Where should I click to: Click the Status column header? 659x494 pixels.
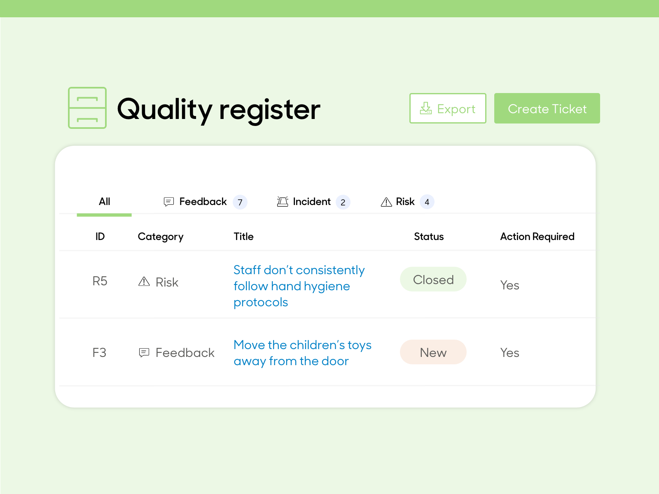click(429, 237)
